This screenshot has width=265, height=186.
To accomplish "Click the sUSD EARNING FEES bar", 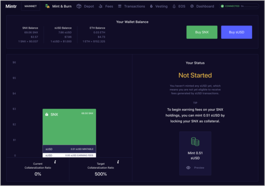I will coord(69,155).
